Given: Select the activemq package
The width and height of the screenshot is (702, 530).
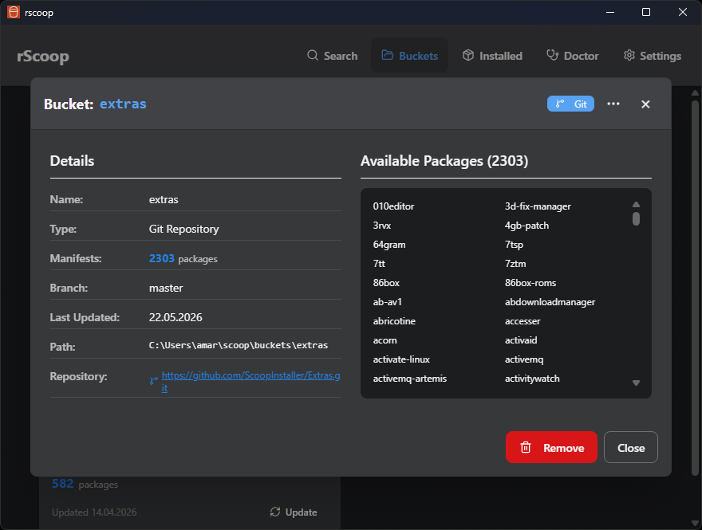Looking at the screenshot, I should click(x=524, y=359).
